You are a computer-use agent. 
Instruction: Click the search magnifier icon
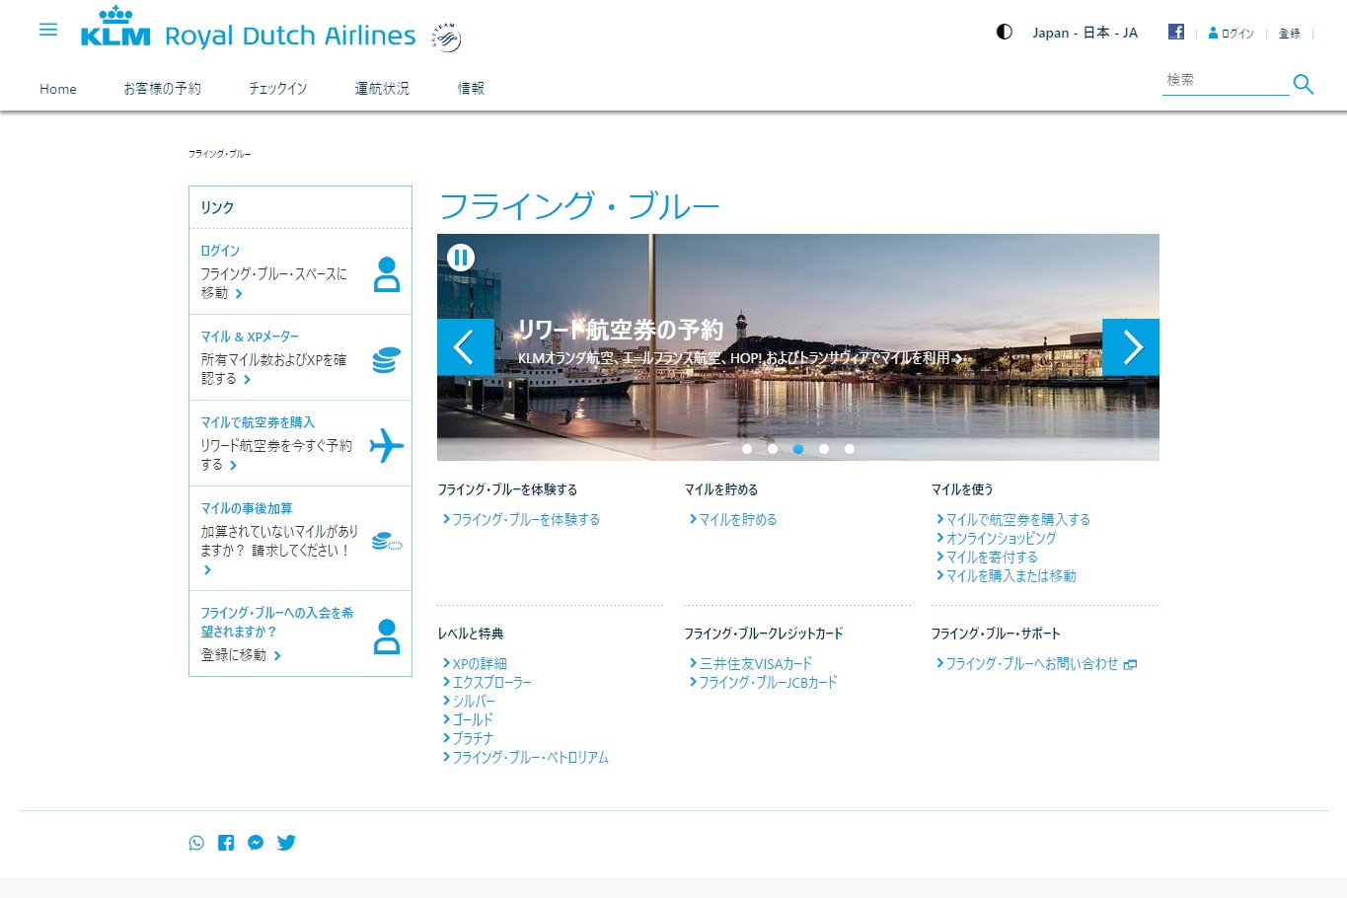[x=1304, y=84]
